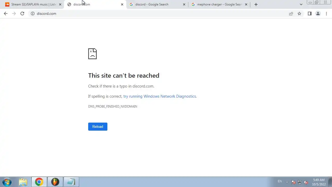Switch to discord - Google Search tab

[x=157, y=4]
